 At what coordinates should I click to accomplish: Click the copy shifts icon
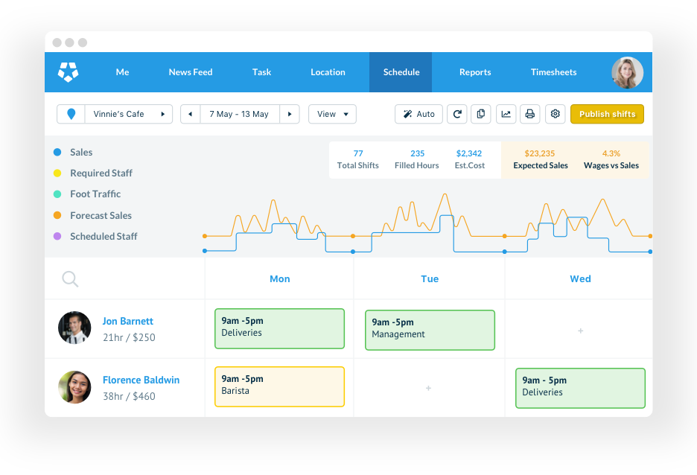pyautogui.click(x=481, y=114)
